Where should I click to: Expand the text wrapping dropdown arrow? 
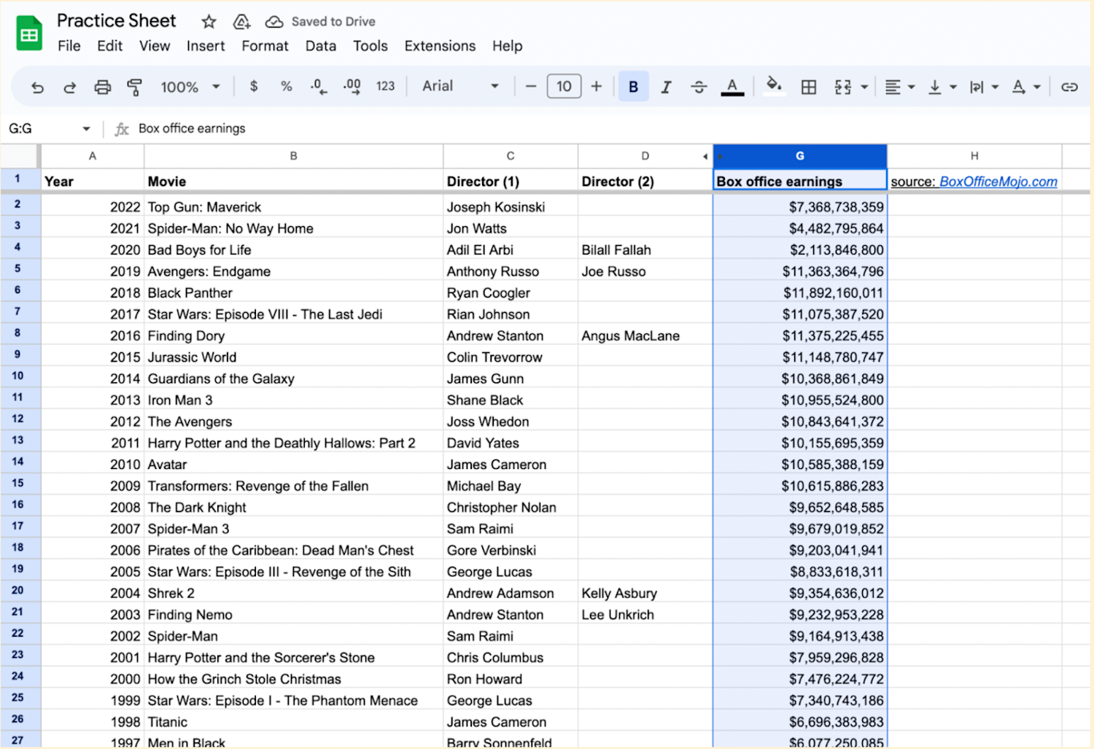pos(995,88)
